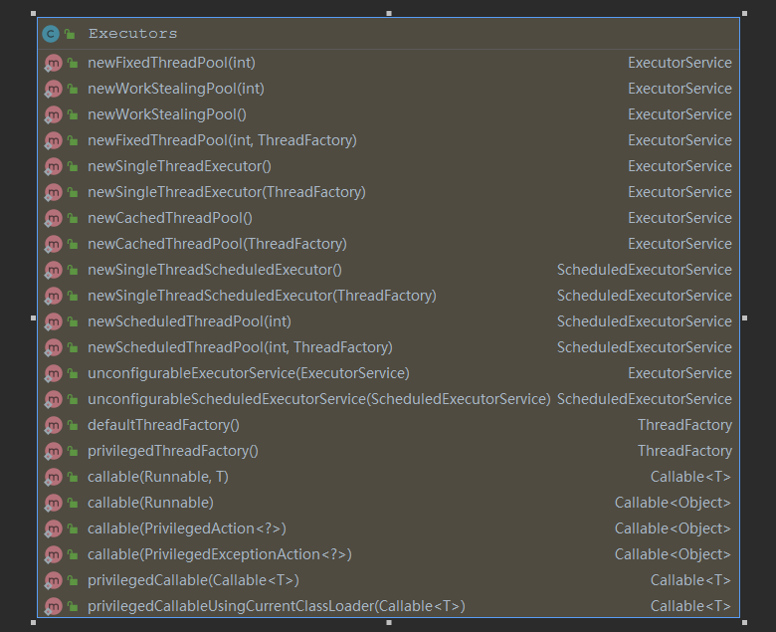The width and height of the screenshot is (776, 632).
Task: Select the privilegedThreadFactory() method
Action: tap(173, 451)
